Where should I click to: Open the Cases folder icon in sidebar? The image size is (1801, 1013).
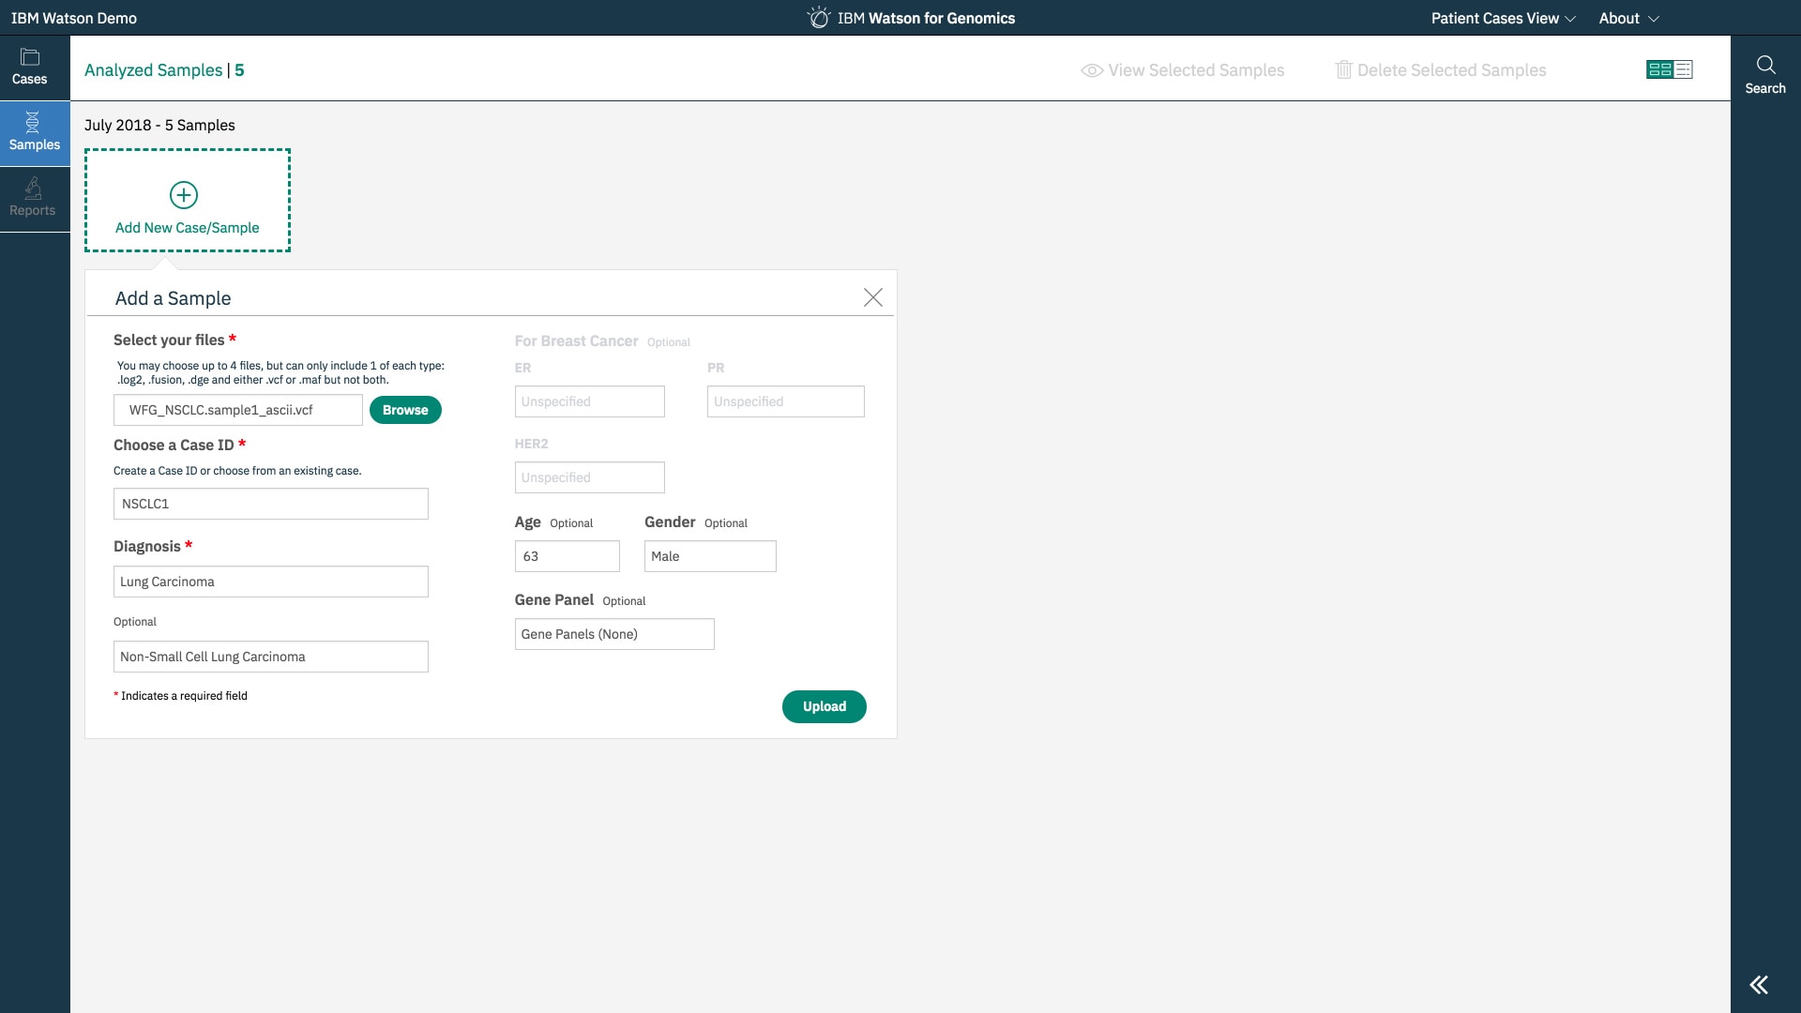(30, 58)
